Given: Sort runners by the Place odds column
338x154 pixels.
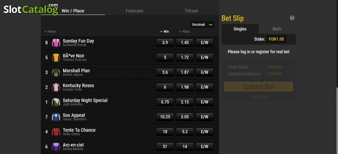Looking at the screenshot, I should 184,32.
